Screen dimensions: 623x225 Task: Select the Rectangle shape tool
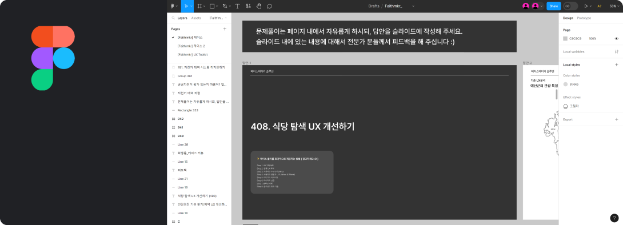pyautogui.click(x=212, y=6)
